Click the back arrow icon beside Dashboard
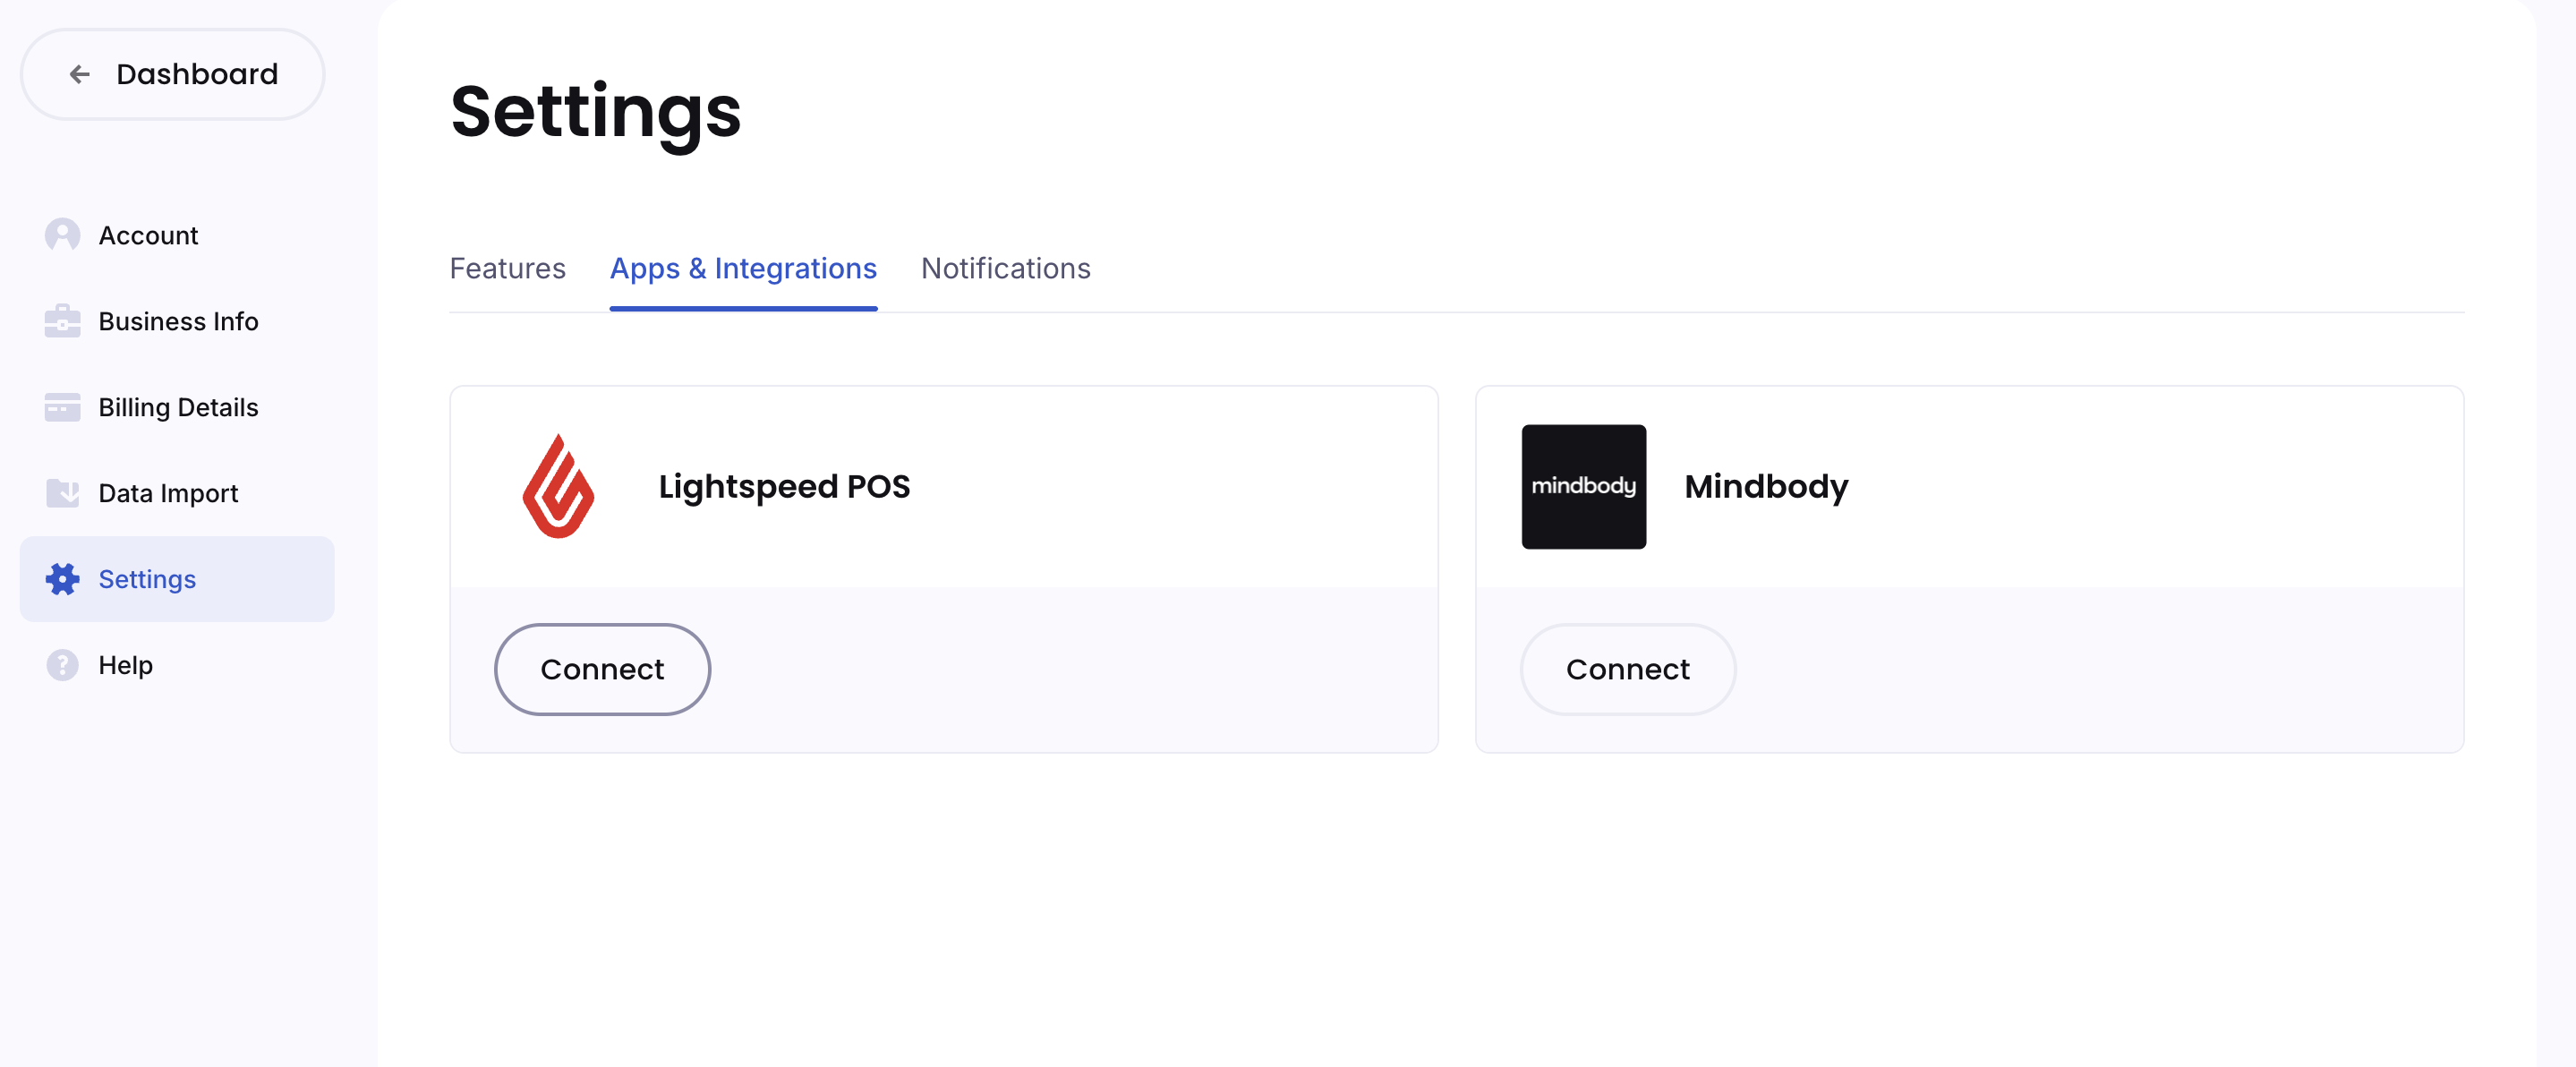This screenshot has width=2576, height=1067. [80, 74]
